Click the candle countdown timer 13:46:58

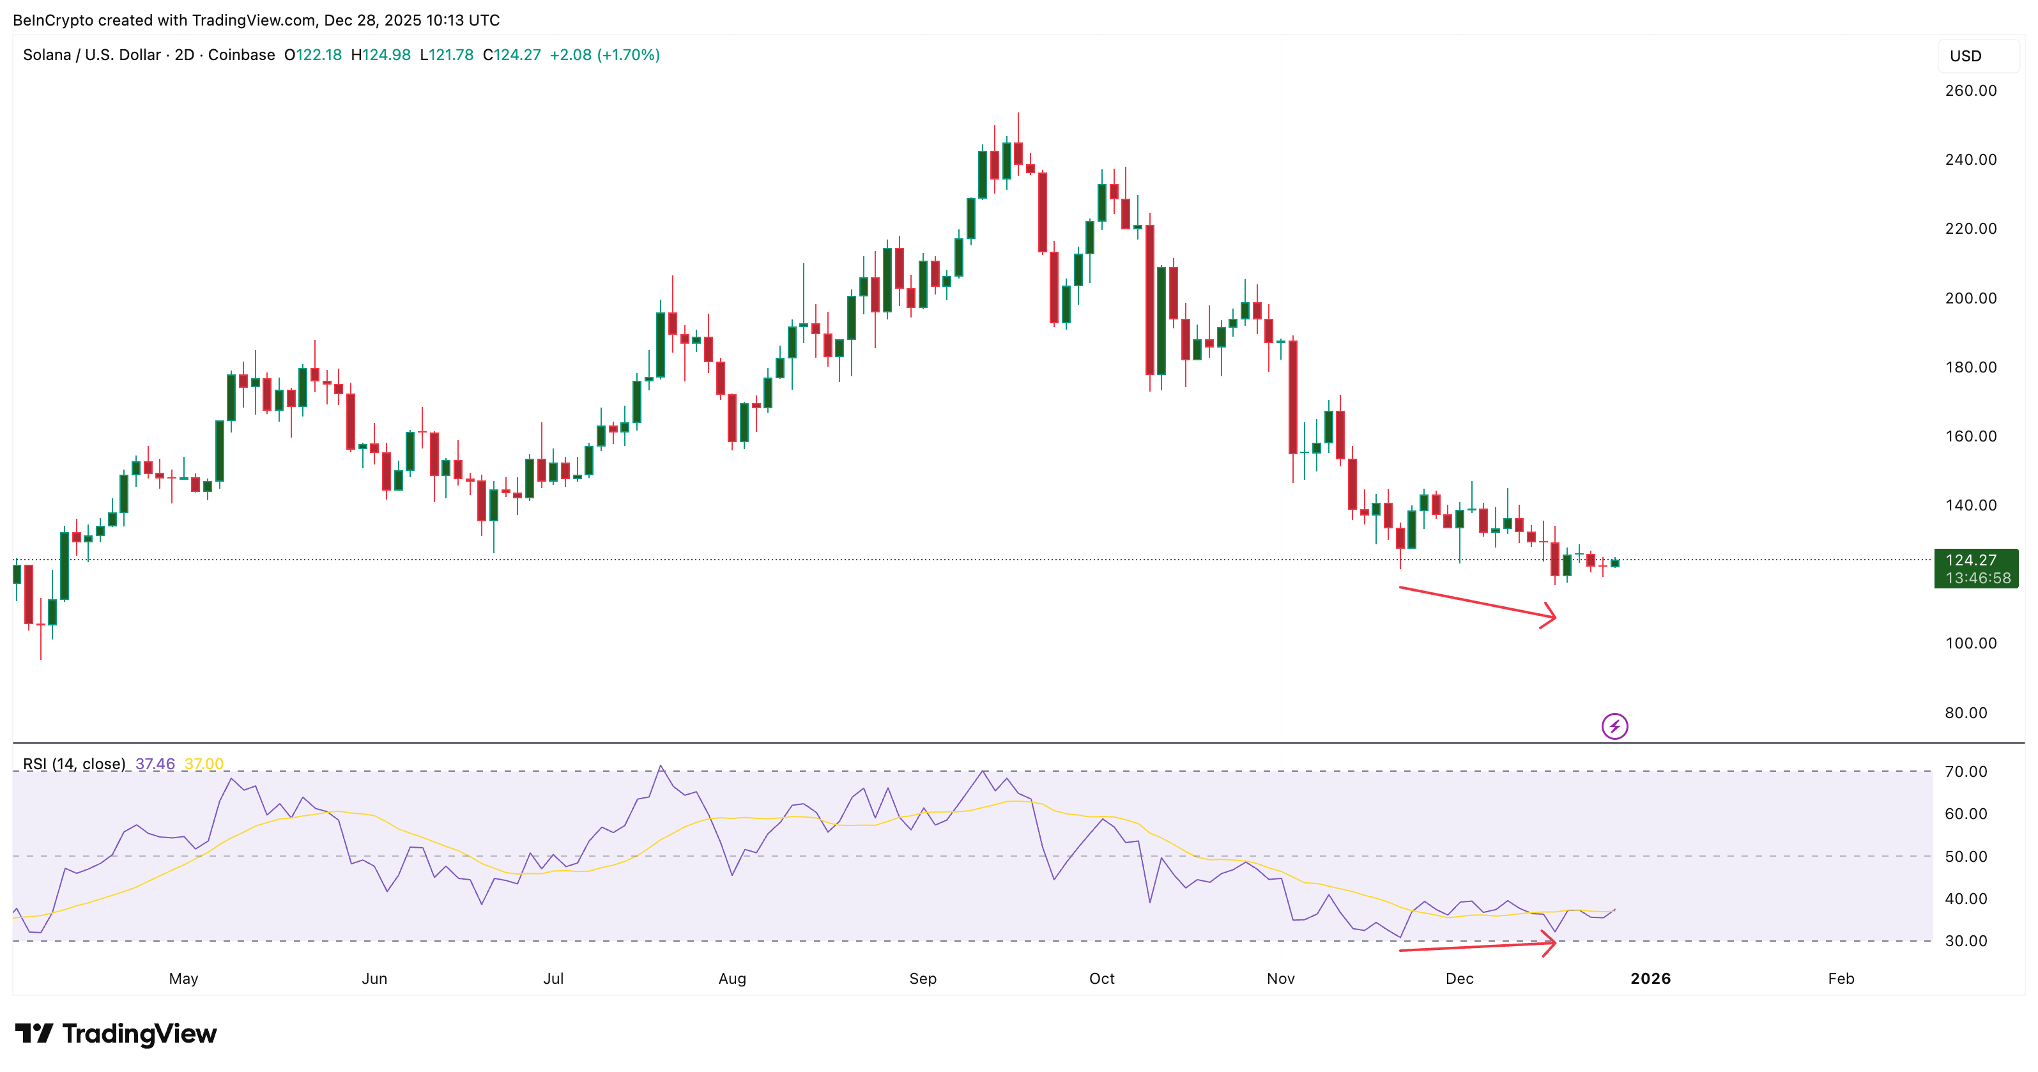coord(1973,578)
